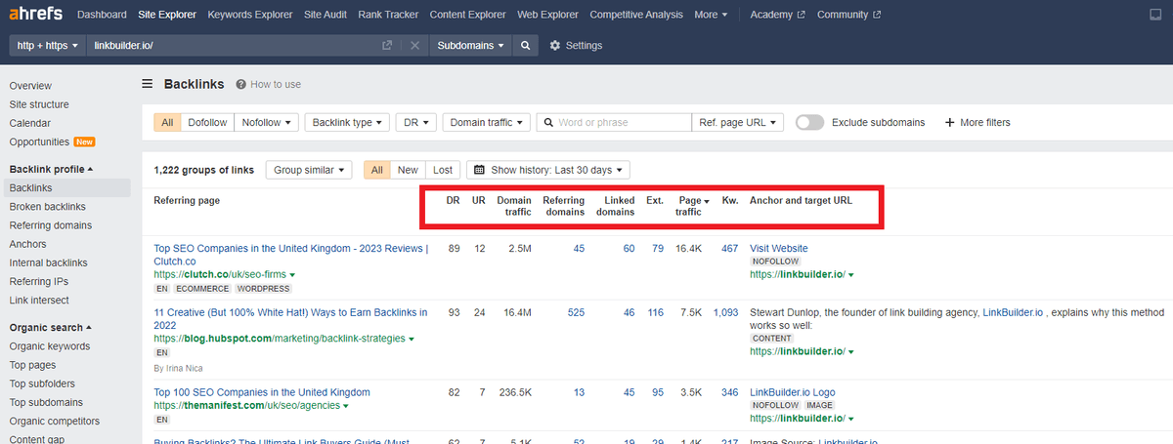This screenshot has width=1173, height=444.
Task: Open Referring domains in sidebar
Action: (50, 225)
